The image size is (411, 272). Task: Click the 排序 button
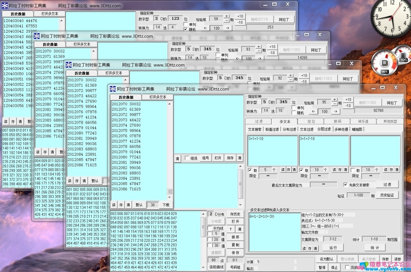pos(235,237)
